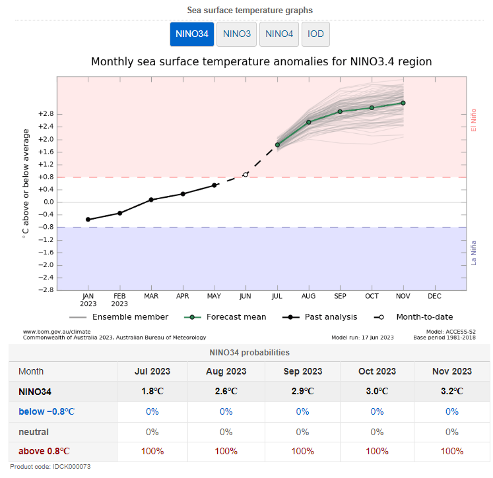Click the 'JAN 2023' x-axis label

(88, 300)
